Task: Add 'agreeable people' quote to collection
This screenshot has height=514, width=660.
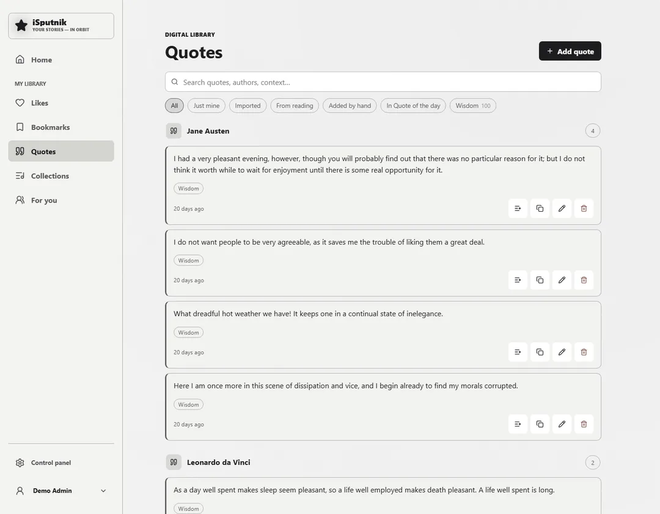Action: (518, 280)
